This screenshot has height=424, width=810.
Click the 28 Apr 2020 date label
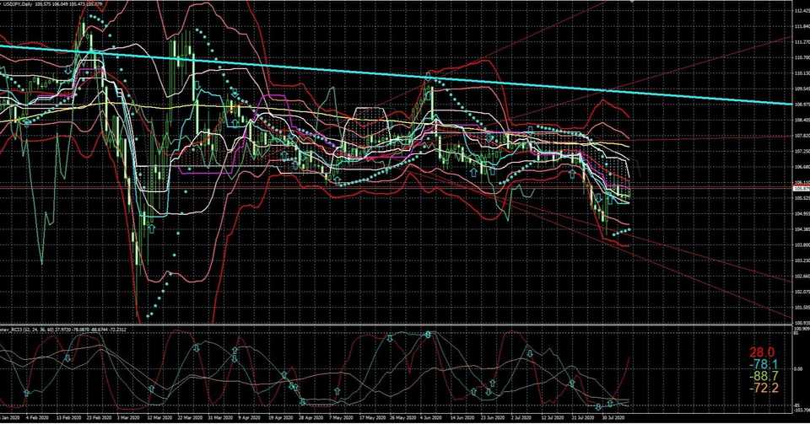311,416
